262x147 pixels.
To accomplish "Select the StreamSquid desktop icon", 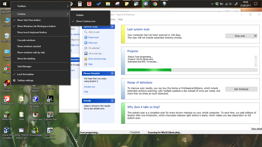I will [50, 100].
